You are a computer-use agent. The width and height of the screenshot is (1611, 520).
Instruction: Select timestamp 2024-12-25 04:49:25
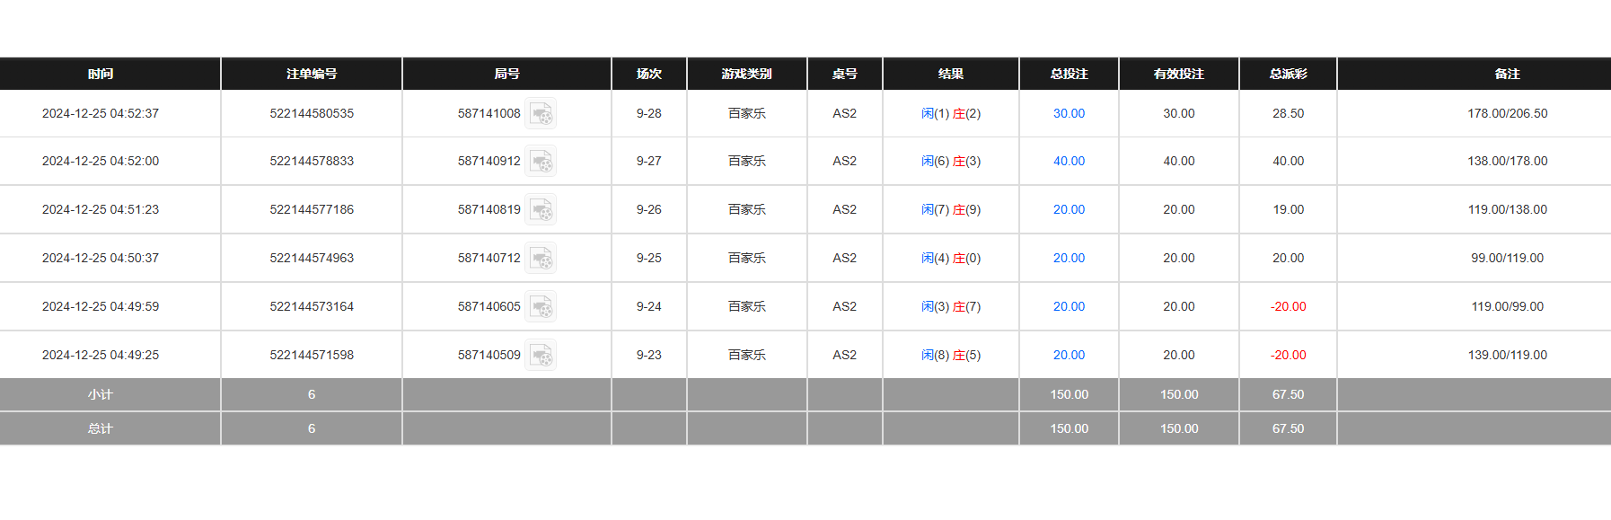[101, 356]
